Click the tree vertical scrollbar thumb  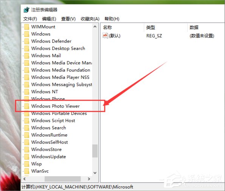(x=95, y=151)
